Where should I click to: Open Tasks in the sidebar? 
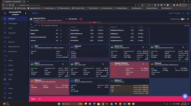10,28
